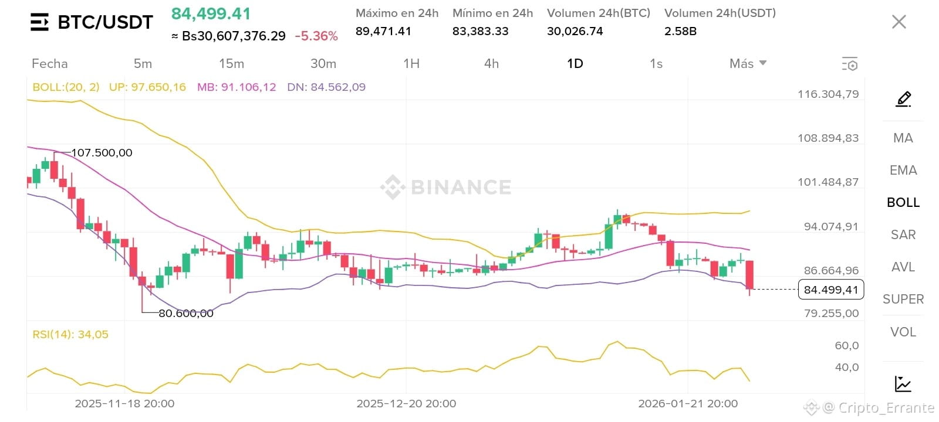939x422 pixels.
Task: Switch to the Fecha tab
Action: (50, 63)
